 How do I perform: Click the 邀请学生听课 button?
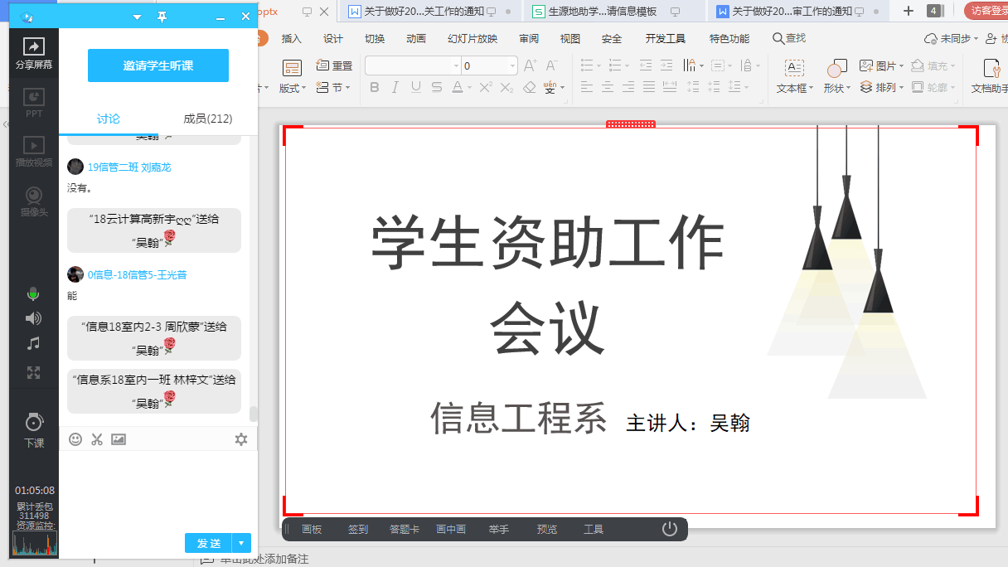[x=158, y=65]
